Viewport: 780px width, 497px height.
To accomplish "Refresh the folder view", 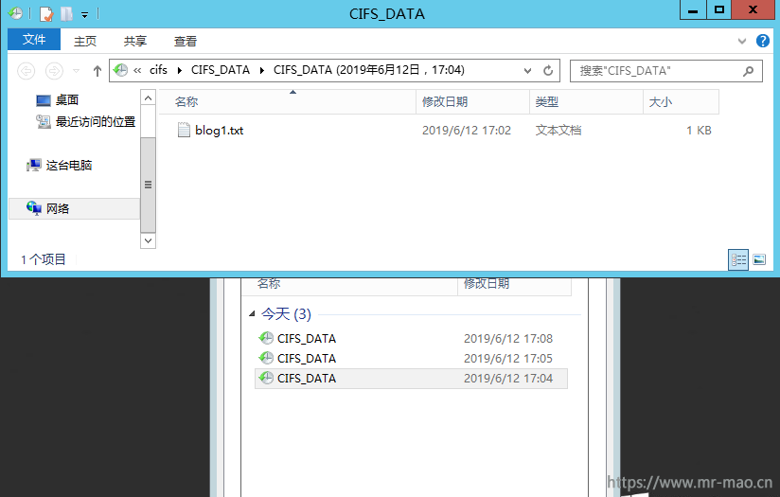I will 548,71.
